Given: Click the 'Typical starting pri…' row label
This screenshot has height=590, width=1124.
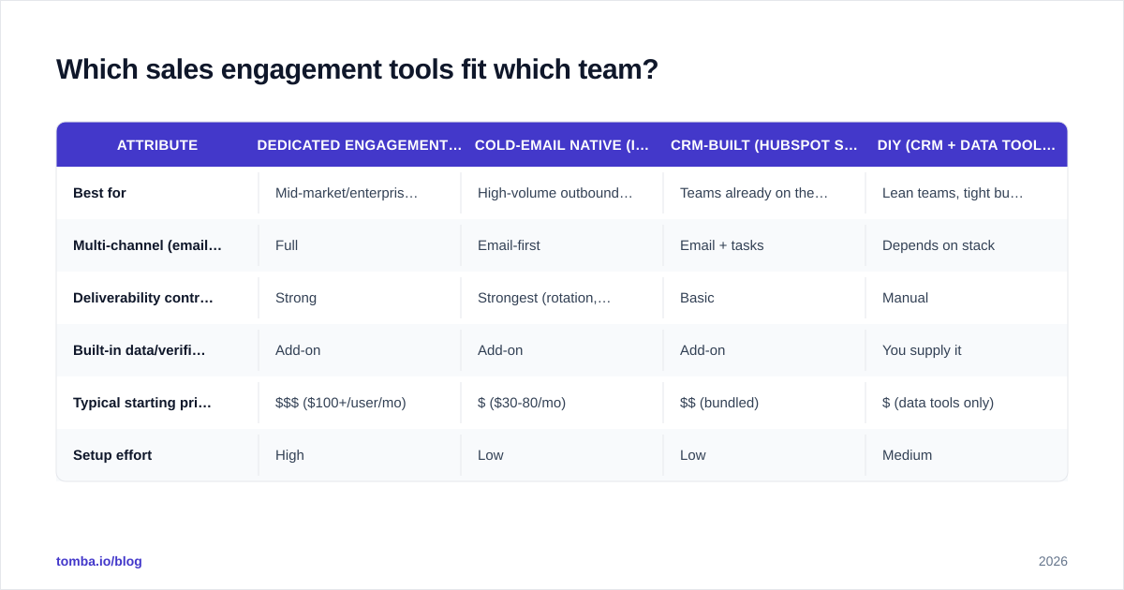Looking at the screenshot, I should [x=142, y=403].
